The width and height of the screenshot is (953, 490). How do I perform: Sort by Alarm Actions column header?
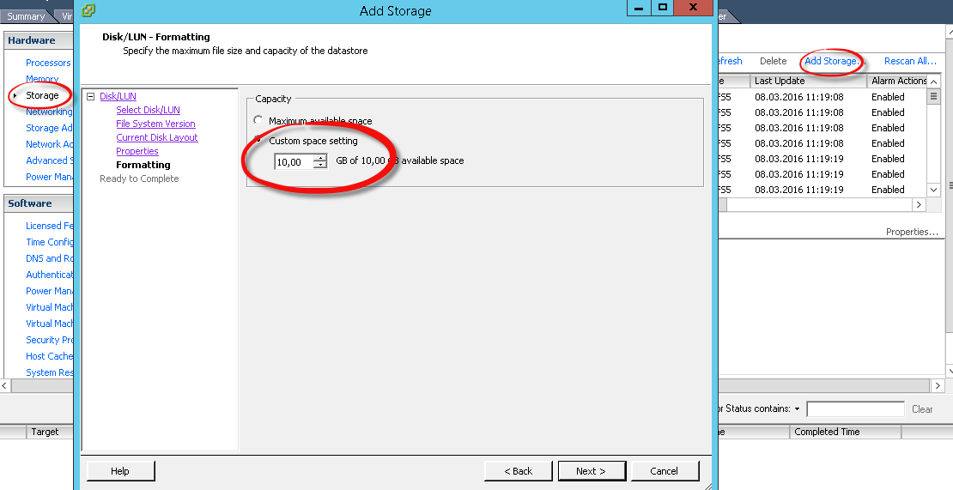(x=898, y=81)
